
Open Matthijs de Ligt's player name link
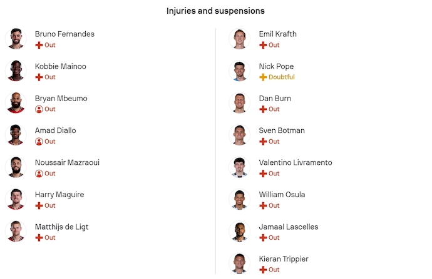pyautogui.click(x=61, y=227)
